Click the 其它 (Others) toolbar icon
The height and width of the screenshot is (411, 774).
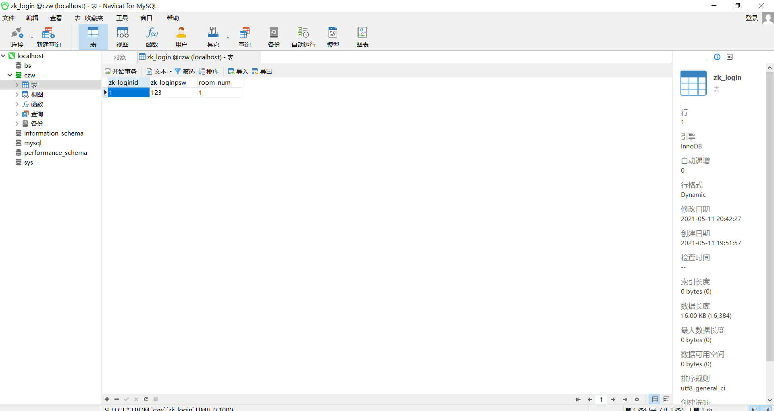213,37
